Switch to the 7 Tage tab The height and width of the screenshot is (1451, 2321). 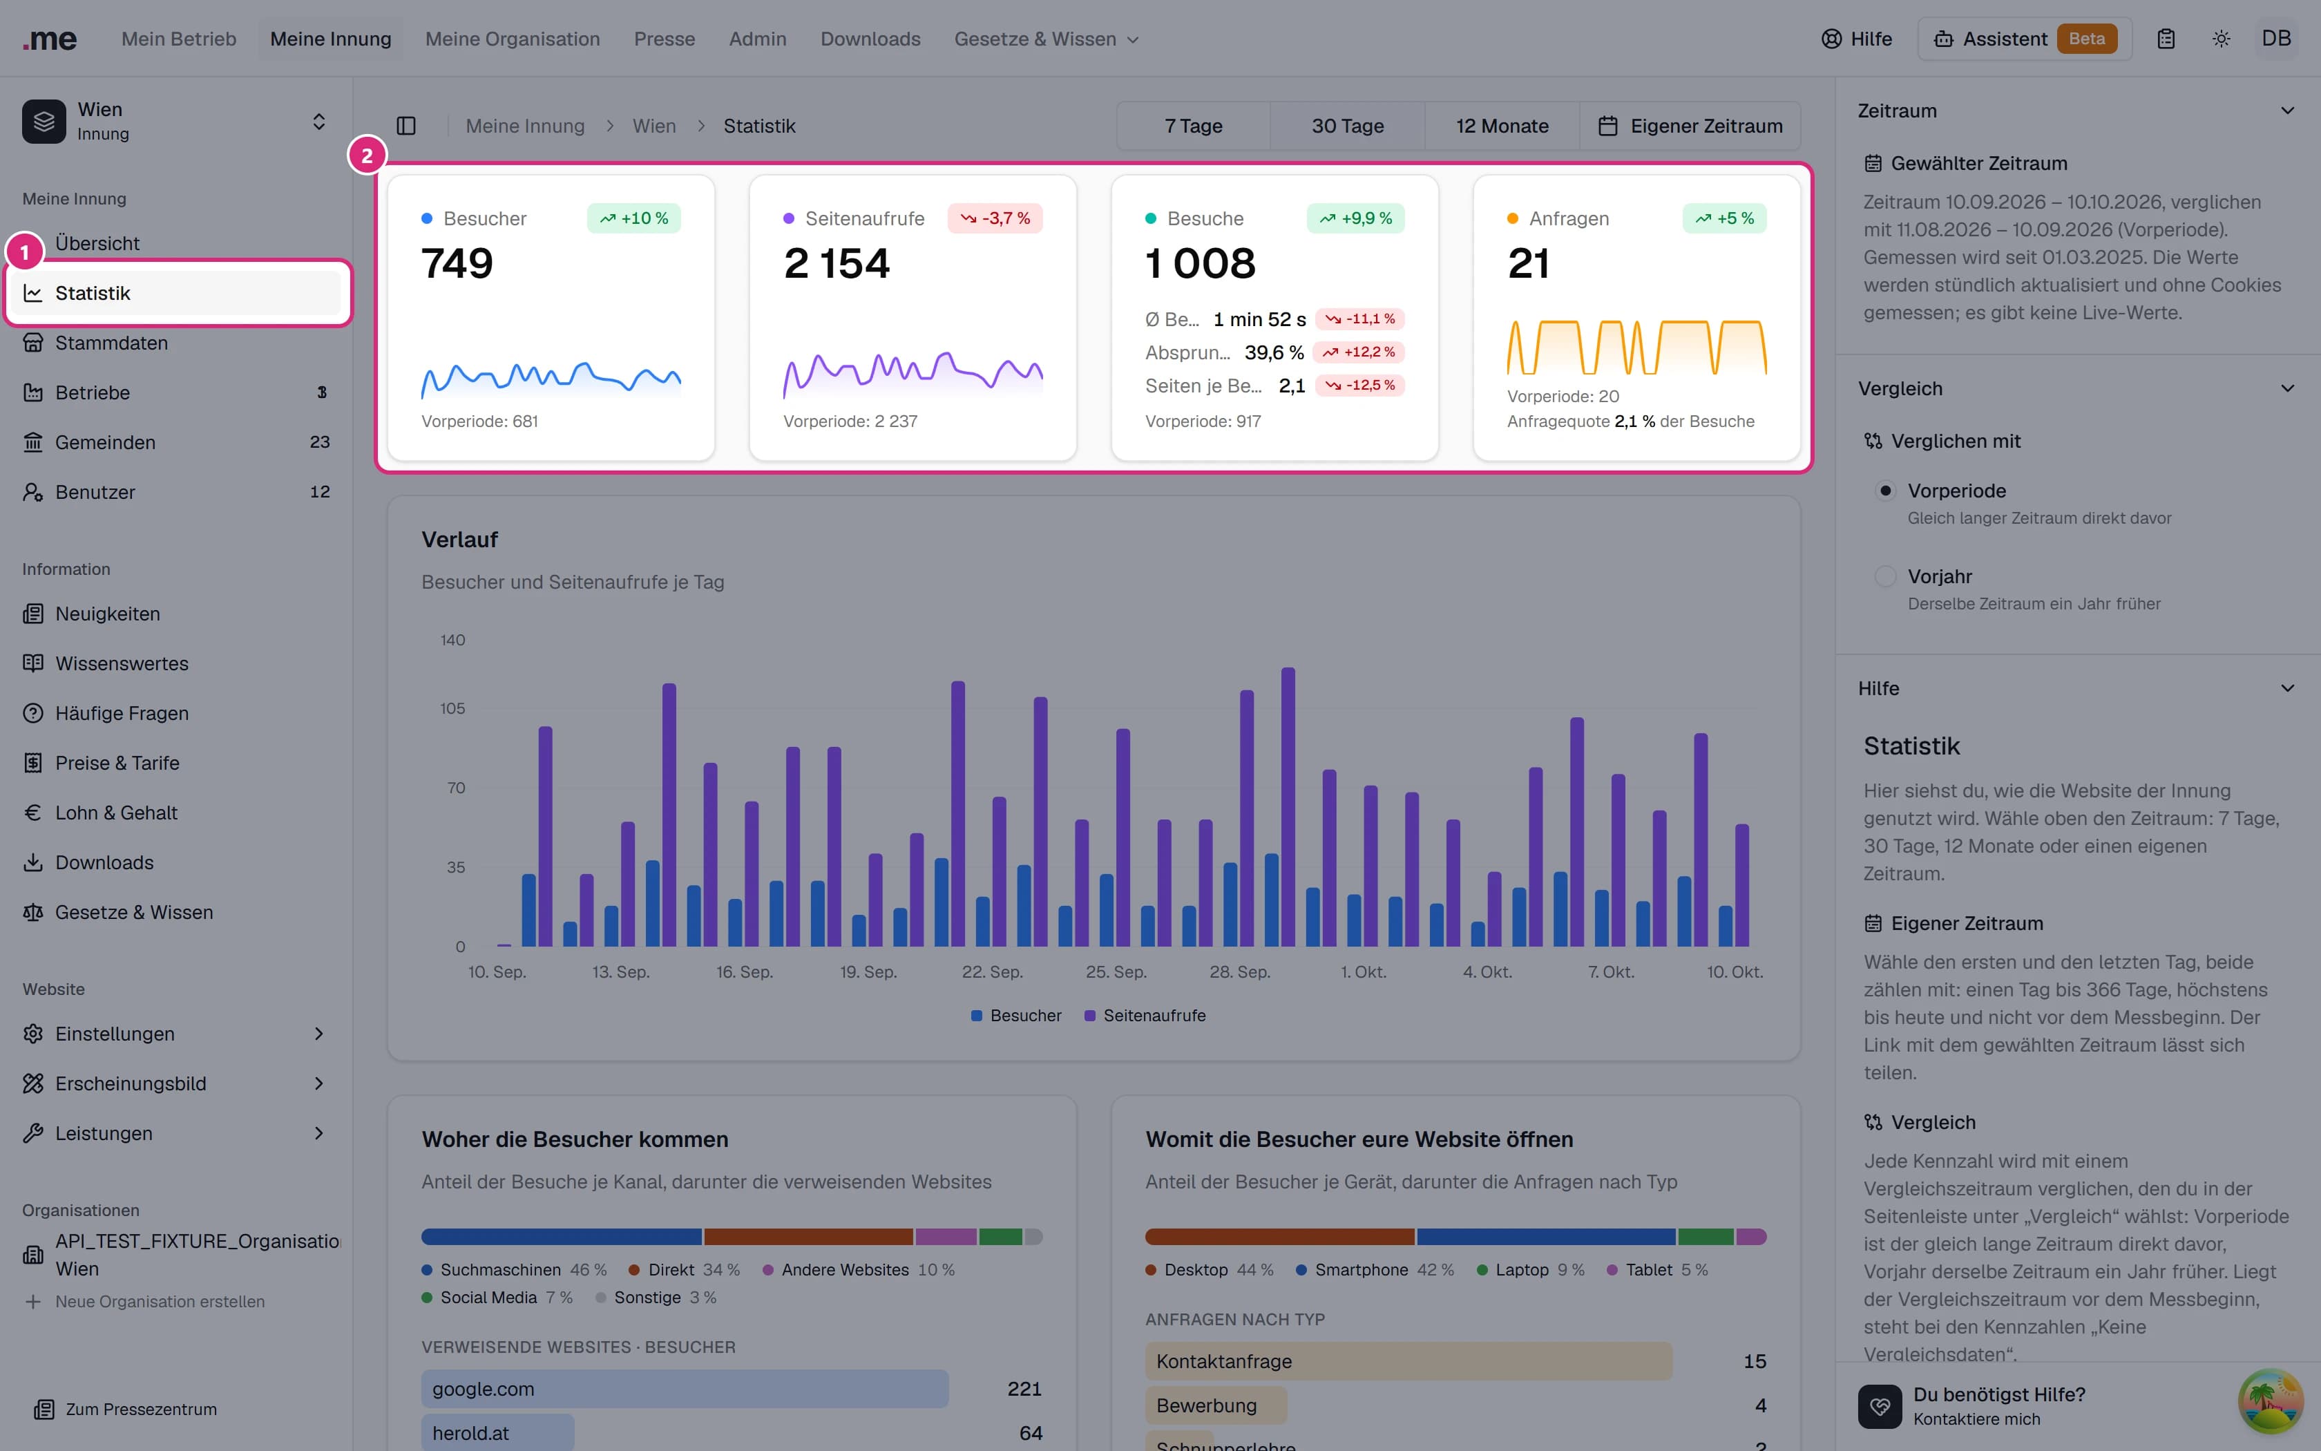[1193, 126]
